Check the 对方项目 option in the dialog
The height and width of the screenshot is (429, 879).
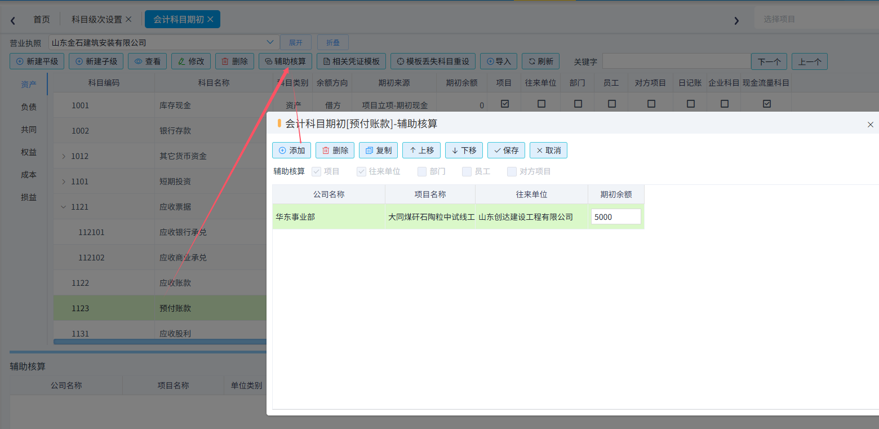click(x=512, y=171)
